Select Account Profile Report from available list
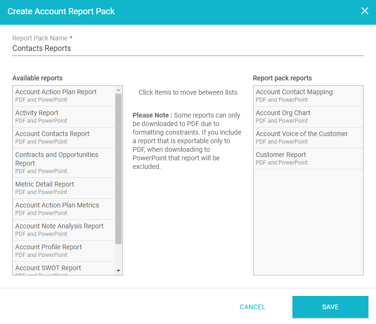The height and width of the screenshot is (324, 376). 64,251
